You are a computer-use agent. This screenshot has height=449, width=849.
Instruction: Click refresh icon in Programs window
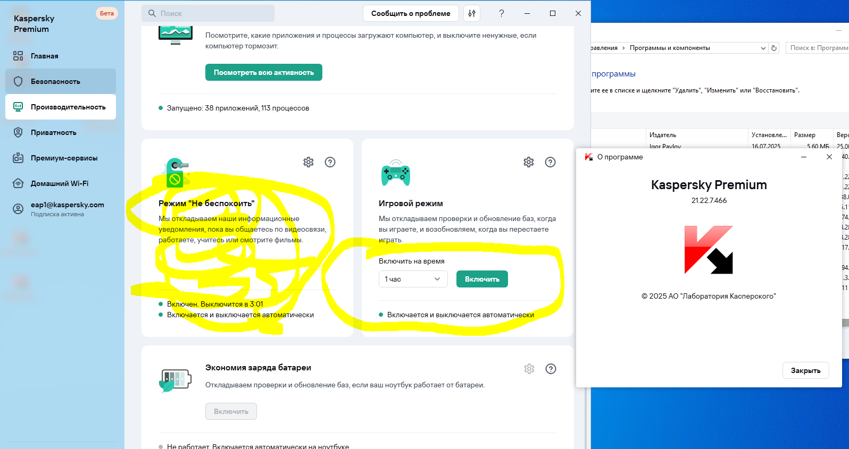[x=774, y=48]
